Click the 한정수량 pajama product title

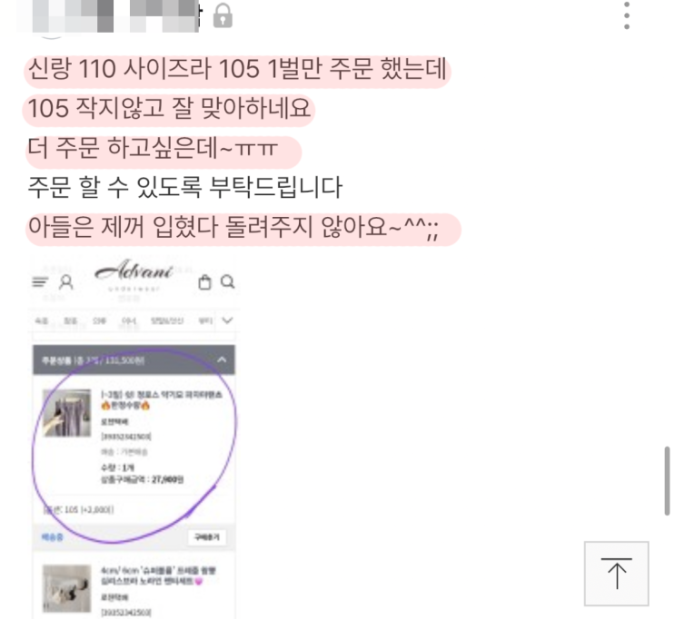(162, 399)
